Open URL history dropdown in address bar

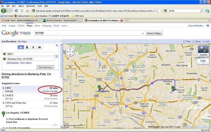[x=160, y=11]
